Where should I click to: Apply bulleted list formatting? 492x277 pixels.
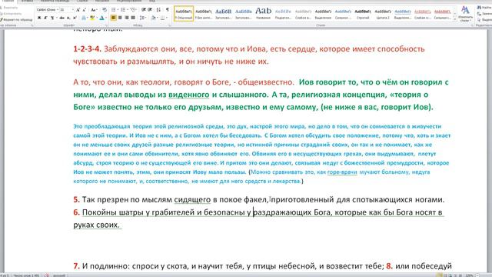(114, 10)
